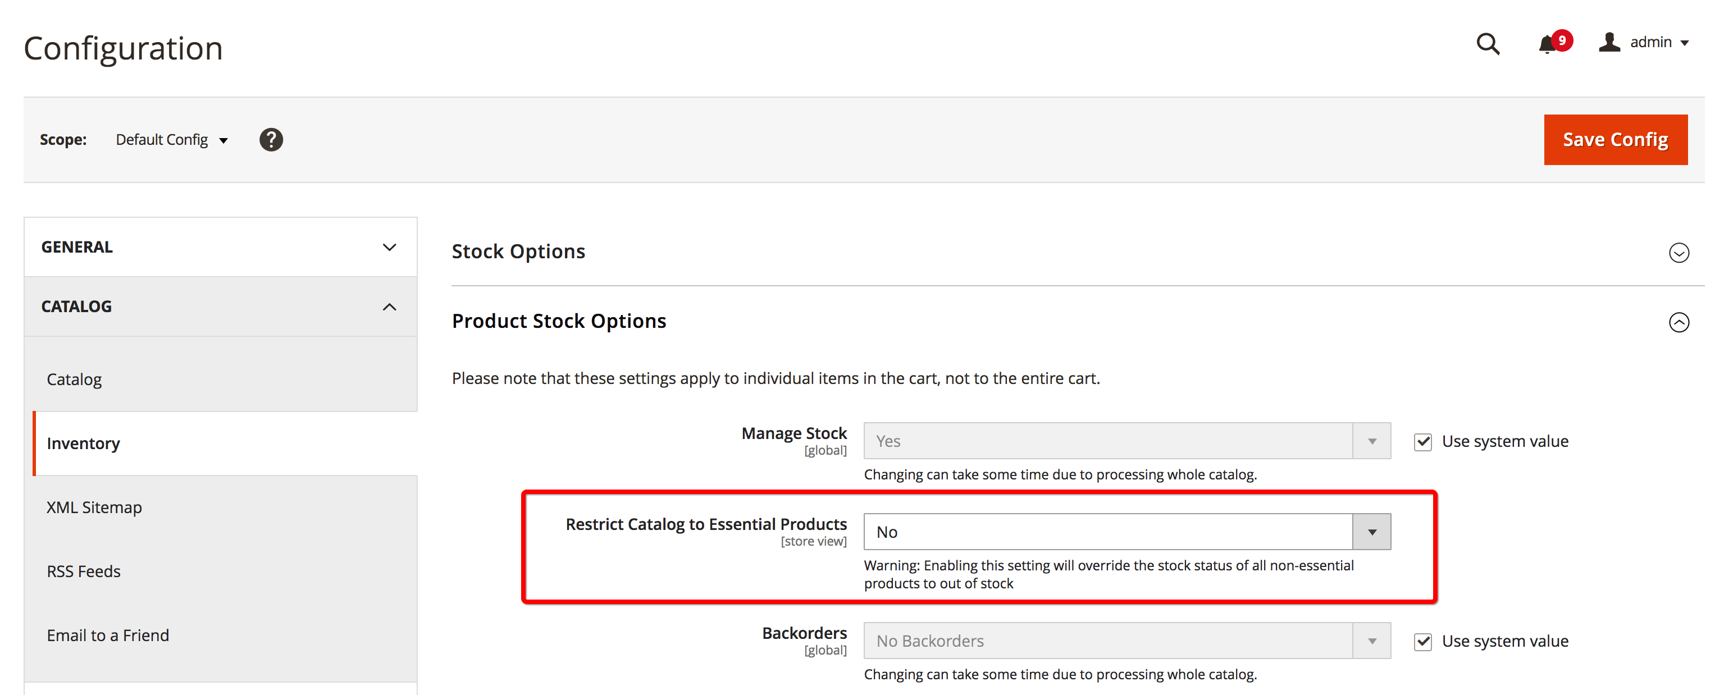The width and height of the screenshot is (1724, 695).
Task: Click the Save Config button
Action: pyautogui.click(x=1615, y=140)
